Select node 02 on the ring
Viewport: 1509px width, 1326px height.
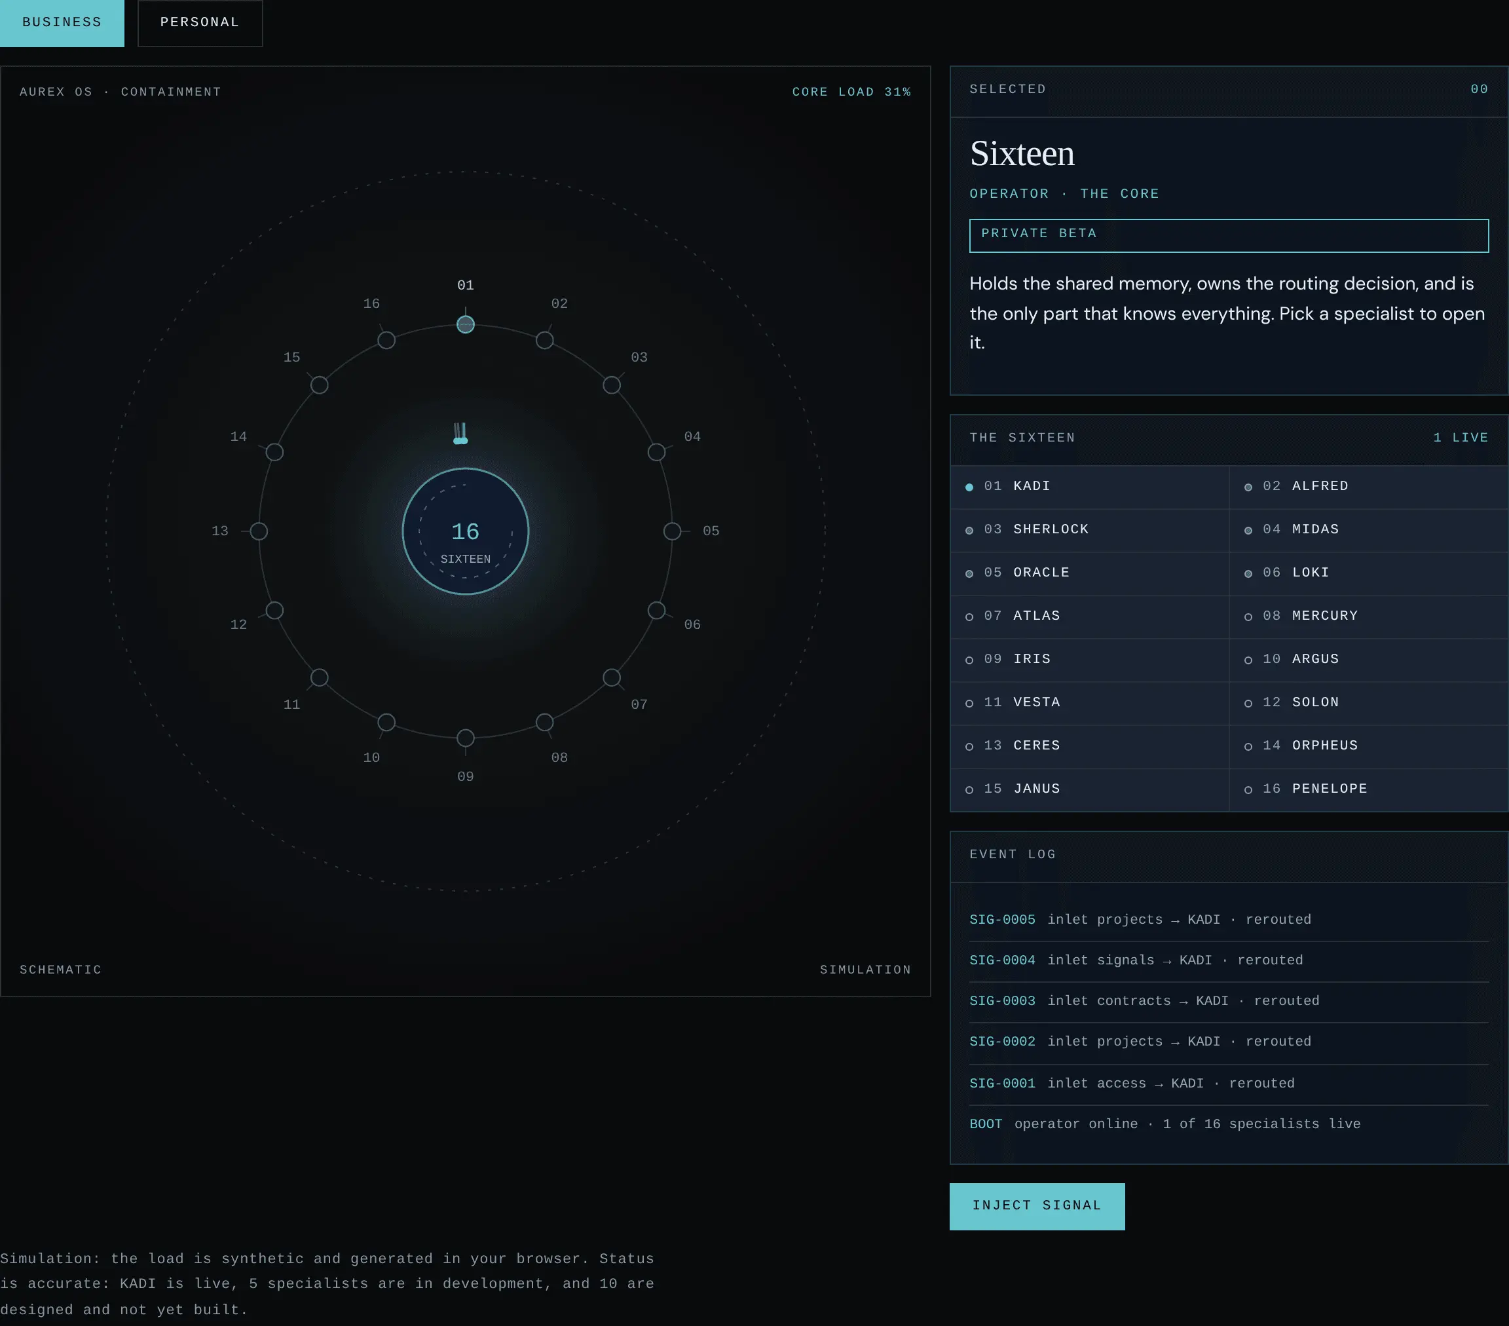pyautogui.click(x=544, y=341)
